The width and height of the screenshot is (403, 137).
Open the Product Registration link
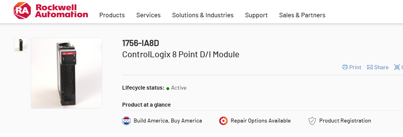(x=345, y=121)
